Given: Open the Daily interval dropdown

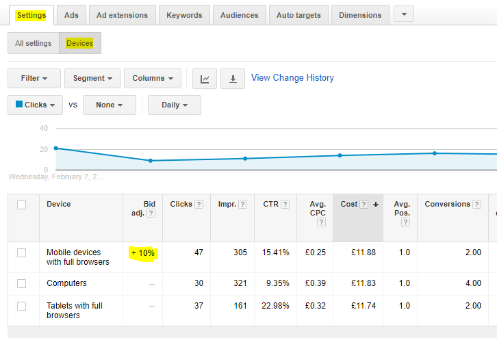Looking at the screenshot, I should [175, 105].
